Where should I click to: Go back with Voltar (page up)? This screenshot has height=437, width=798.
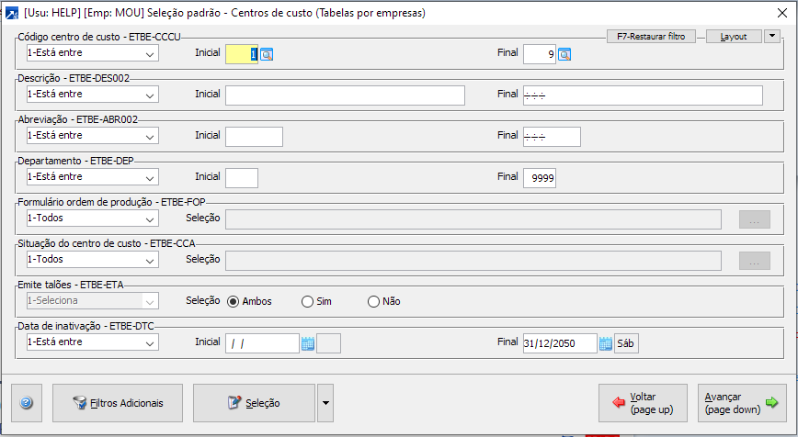(x=643, y=403)
